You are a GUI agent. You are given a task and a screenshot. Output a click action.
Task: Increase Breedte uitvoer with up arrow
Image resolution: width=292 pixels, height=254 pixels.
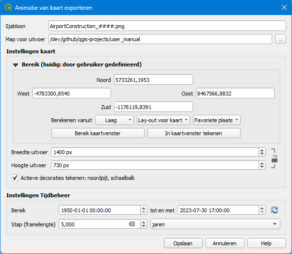pyautogui.click(x=262, y=150)
